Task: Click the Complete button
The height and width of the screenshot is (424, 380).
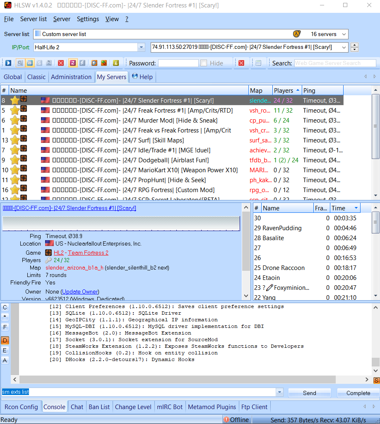Action: click(x=358, y=393)
